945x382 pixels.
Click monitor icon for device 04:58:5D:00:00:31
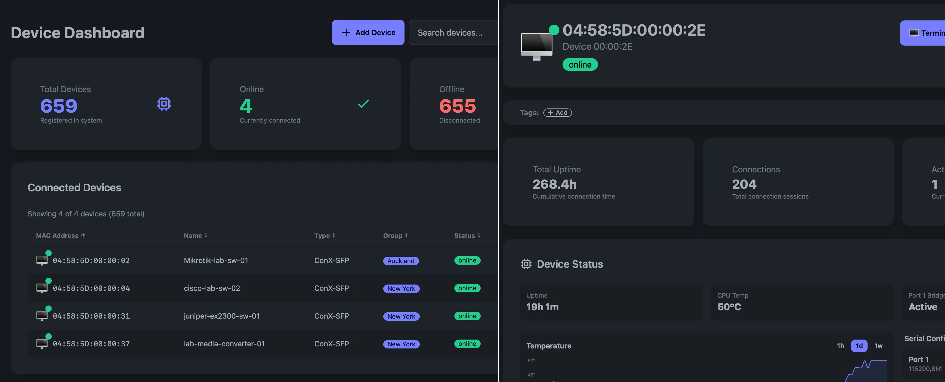coord(42,316)
